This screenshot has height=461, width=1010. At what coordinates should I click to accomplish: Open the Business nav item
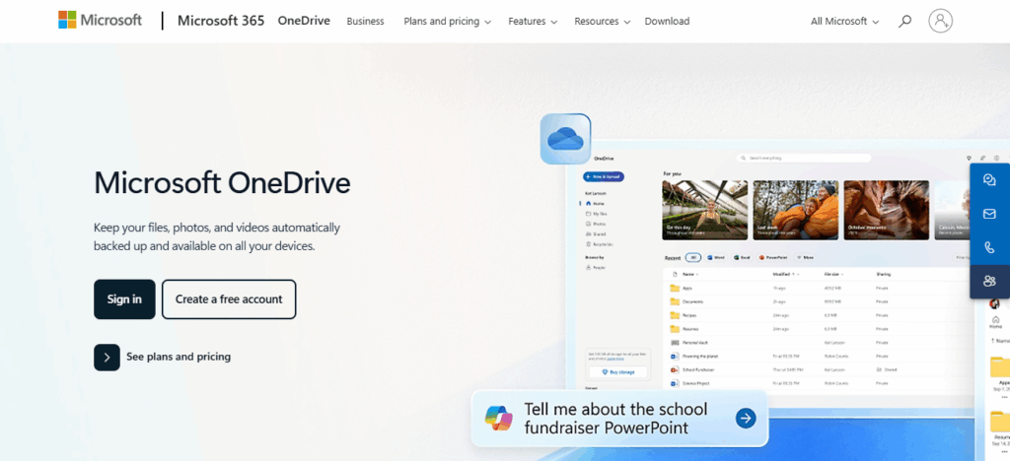click(x=365, y=22)
